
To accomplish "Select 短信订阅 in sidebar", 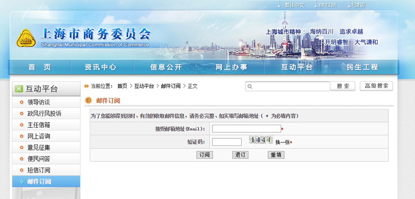I will pyautogui.click(x=46, y=170).
